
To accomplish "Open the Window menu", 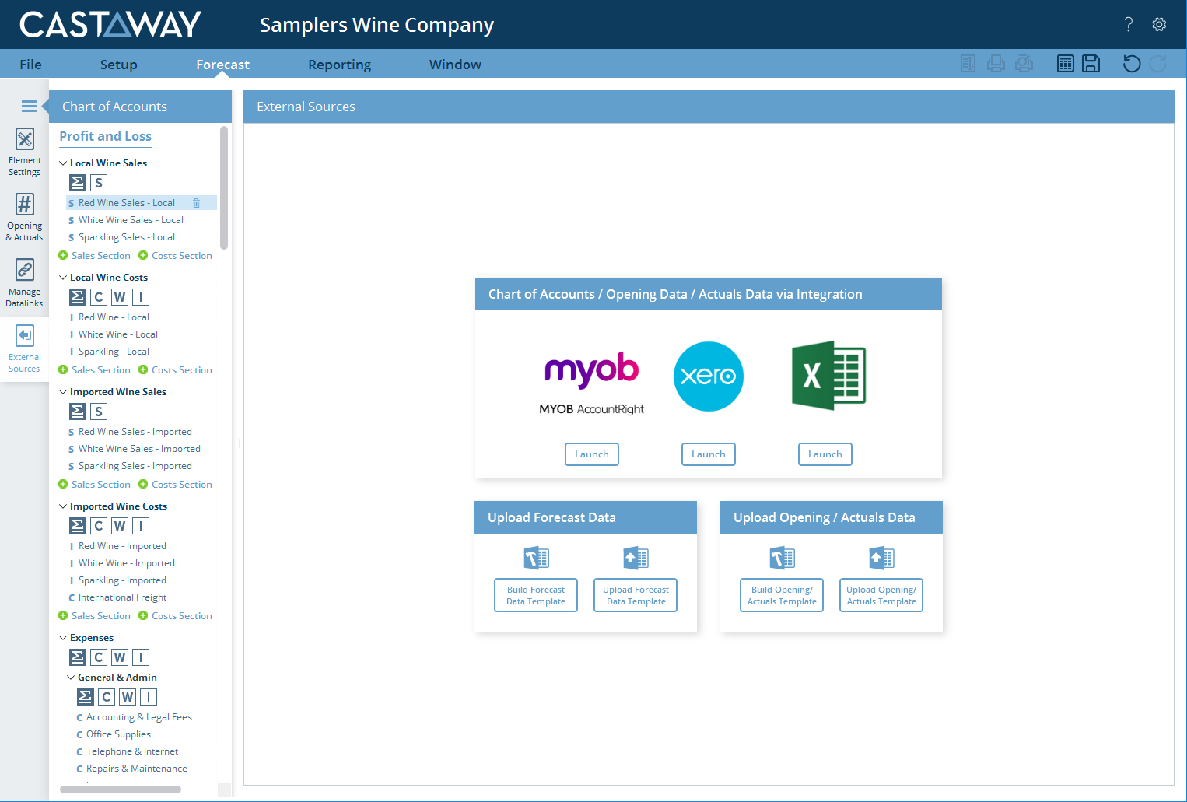I will tap(456, 65).
